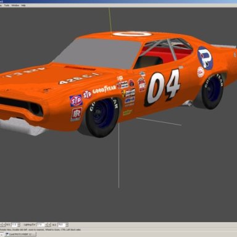Click the gray windshield of the car

pyautogui.click(x=98, y=53)
